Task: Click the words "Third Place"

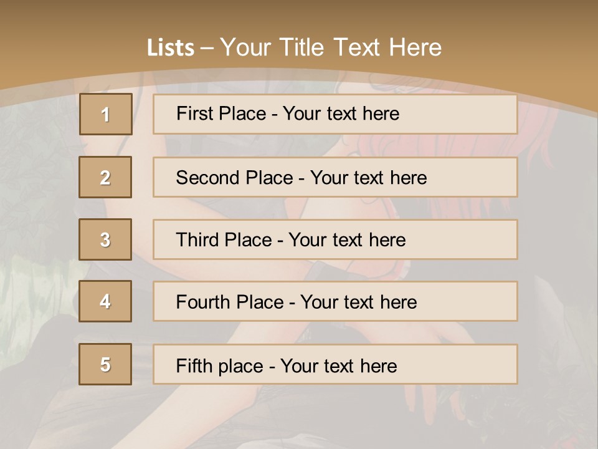Action: [224, 240]
